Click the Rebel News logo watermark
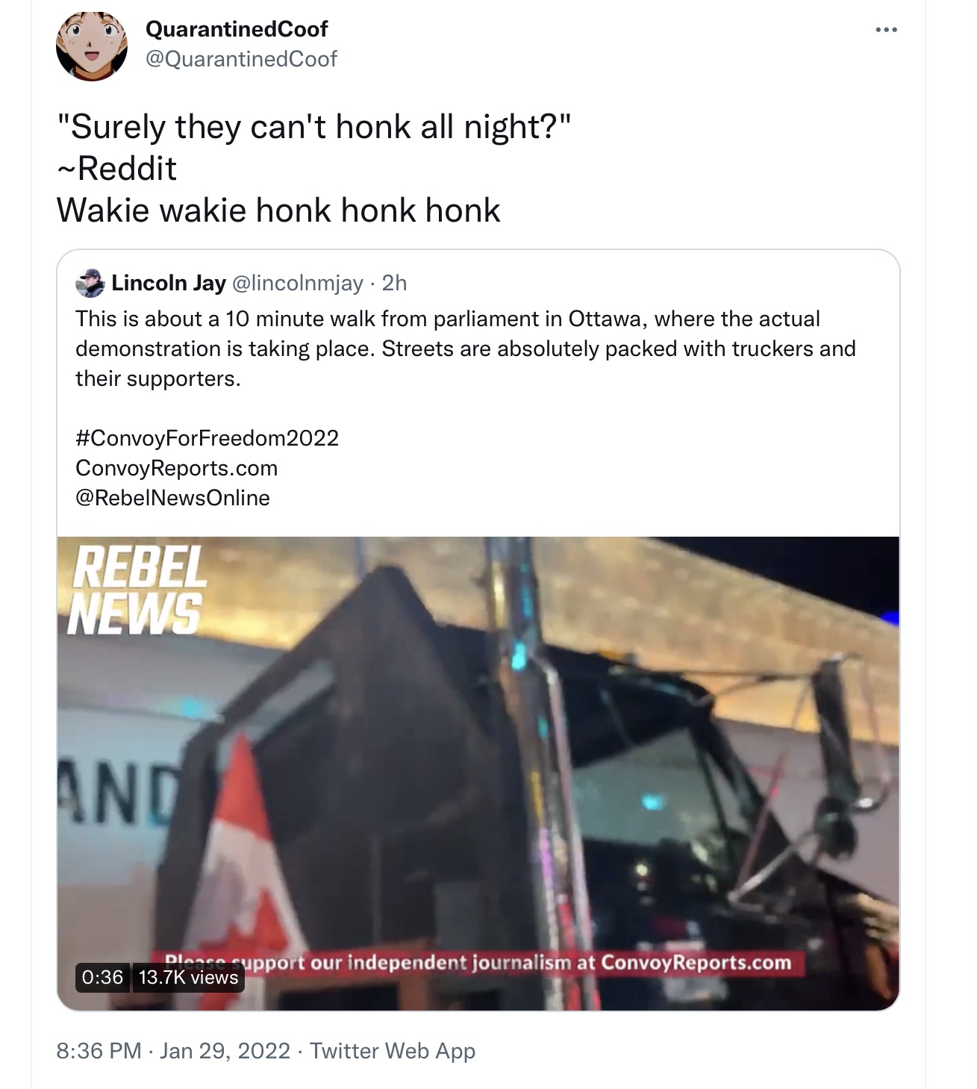977x1089 pixels. 137,590
